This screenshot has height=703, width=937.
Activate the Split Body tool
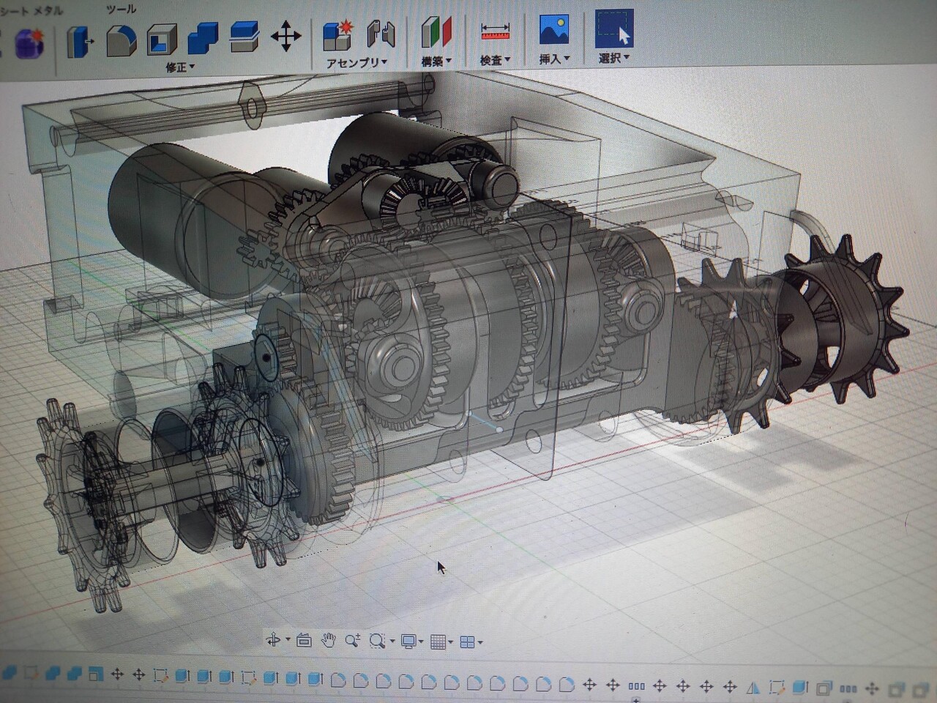pos(243,37)
